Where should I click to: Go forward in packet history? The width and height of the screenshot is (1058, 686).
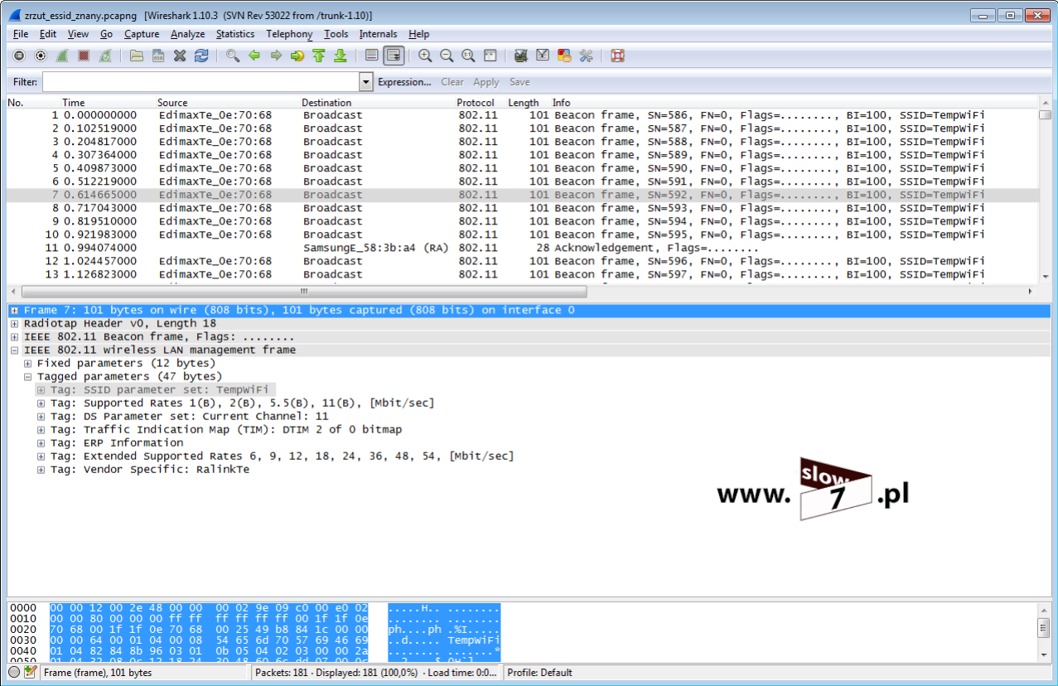276,56
